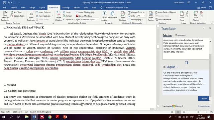Swap translation languages with arrows icon
Image resolution: width=214 pixels, height=120 pixels.
coord(187,63)
